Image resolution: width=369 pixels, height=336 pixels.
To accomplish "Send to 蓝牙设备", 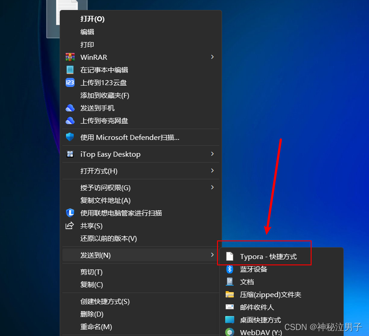I will 281,269.
